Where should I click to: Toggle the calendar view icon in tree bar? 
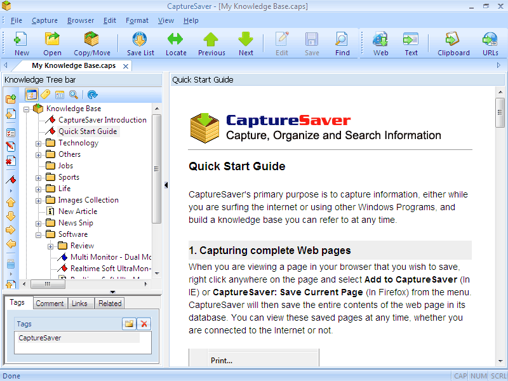[60, 95]
